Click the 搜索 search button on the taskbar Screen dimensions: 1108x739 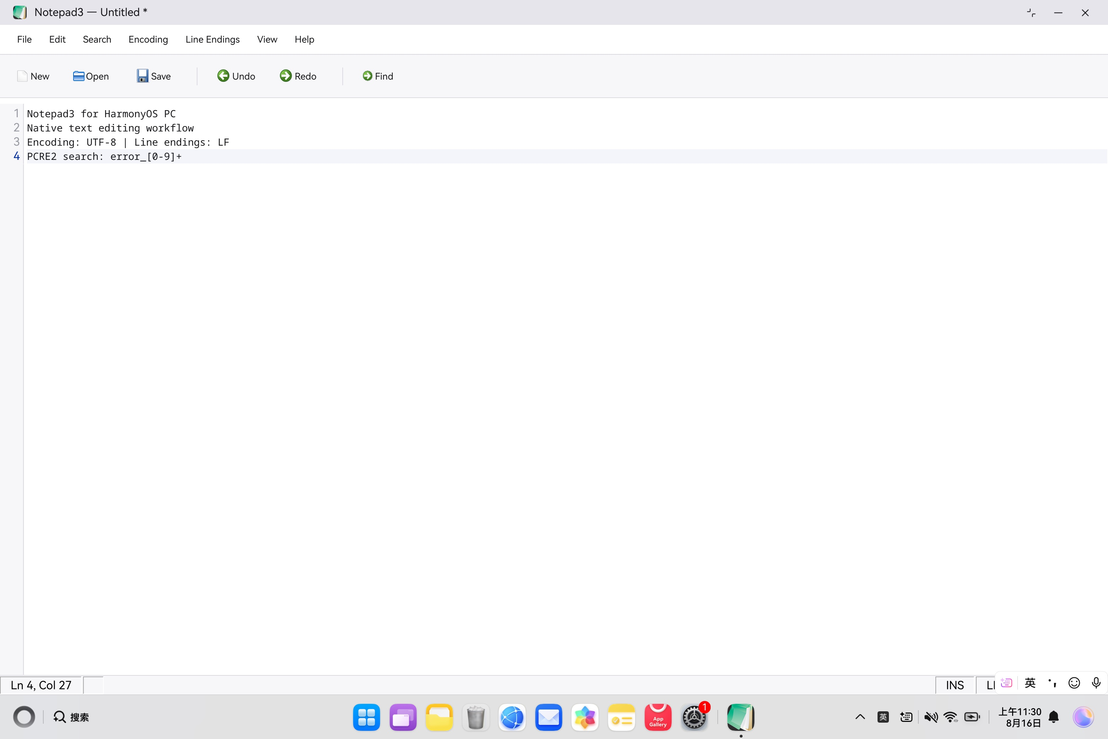coord(71,717)
